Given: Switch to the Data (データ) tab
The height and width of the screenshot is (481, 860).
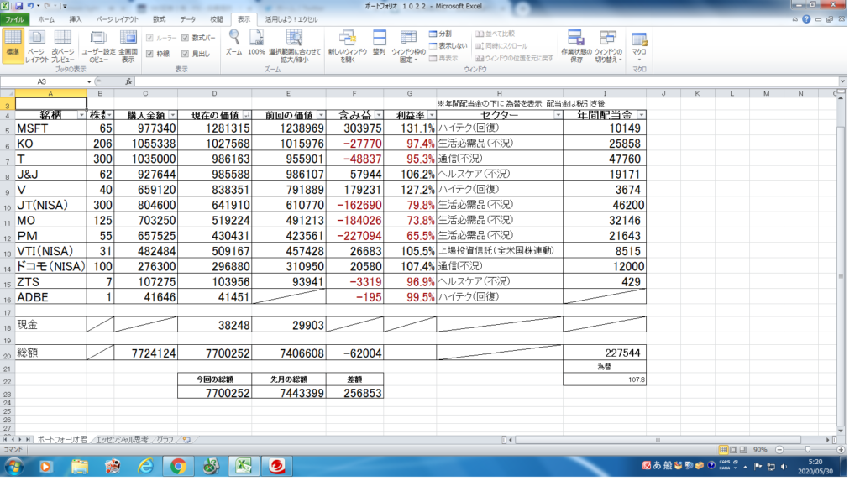Looking at the screenshot, I should coord(188,19).
